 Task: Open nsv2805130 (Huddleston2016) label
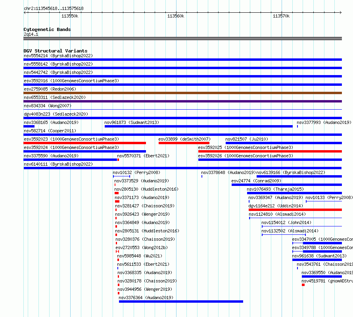(146, 189)
